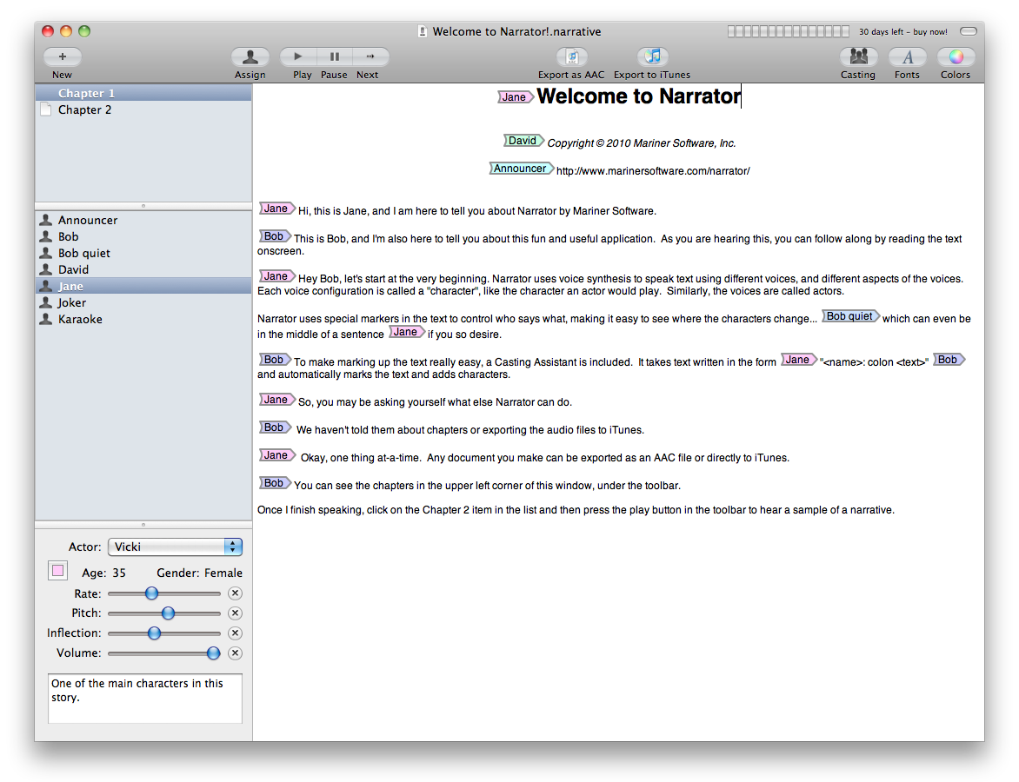1019x782 pixels.
Task: Click the character description text box
Action: [x=145, y=699]
